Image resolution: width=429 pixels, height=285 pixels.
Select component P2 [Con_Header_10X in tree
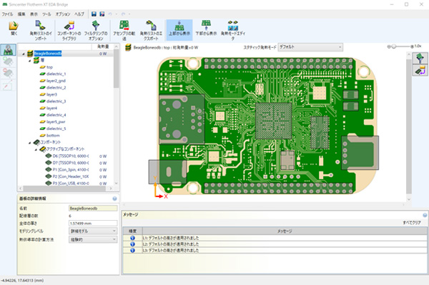tap(71, 176)
